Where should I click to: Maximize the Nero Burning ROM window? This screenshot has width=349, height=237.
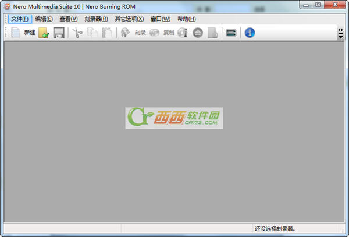coord(318,5)
